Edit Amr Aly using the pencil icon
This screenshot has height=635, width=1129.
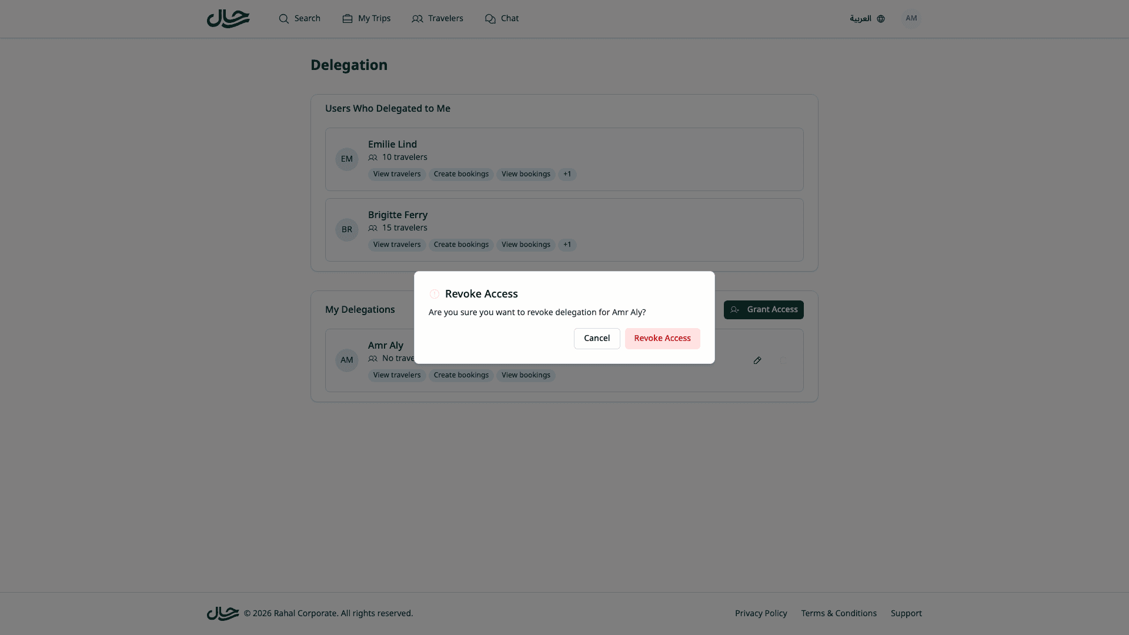(x=757, y=360)
